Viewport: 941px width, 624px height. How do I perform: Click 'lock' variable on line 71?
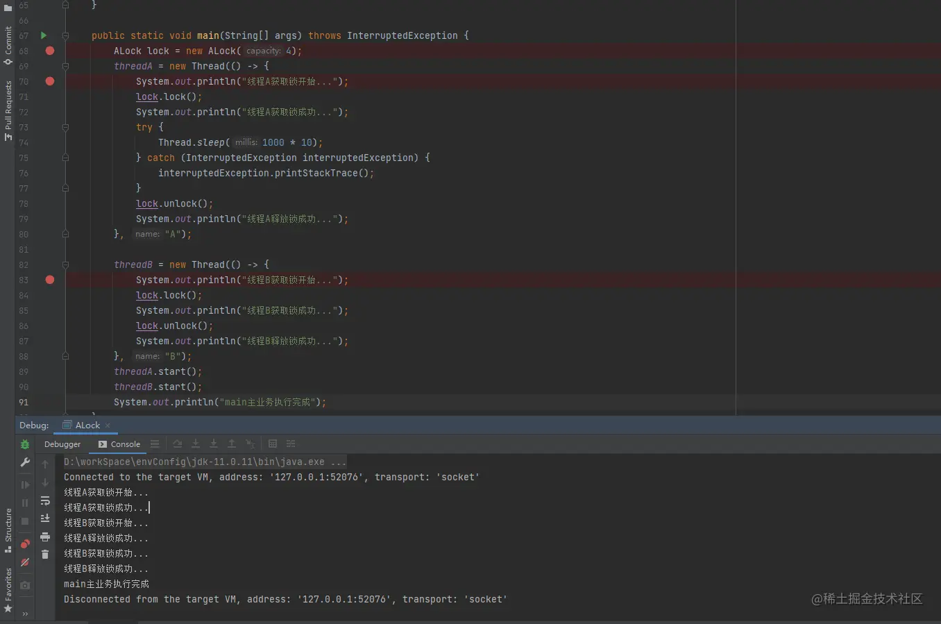click(147, 96)
